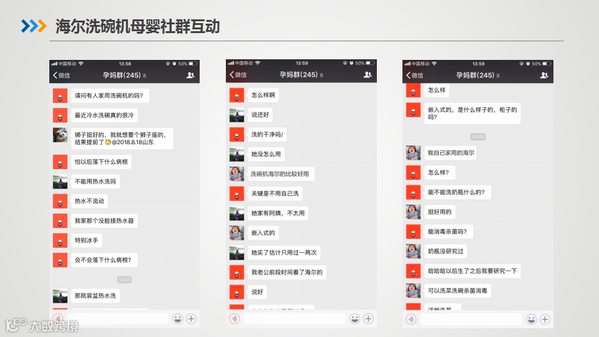Select message '嵌入式的,是什么样子的,柜子的吗?'
599x337 pixels.
pyautogui.click(x=472, y=114)
